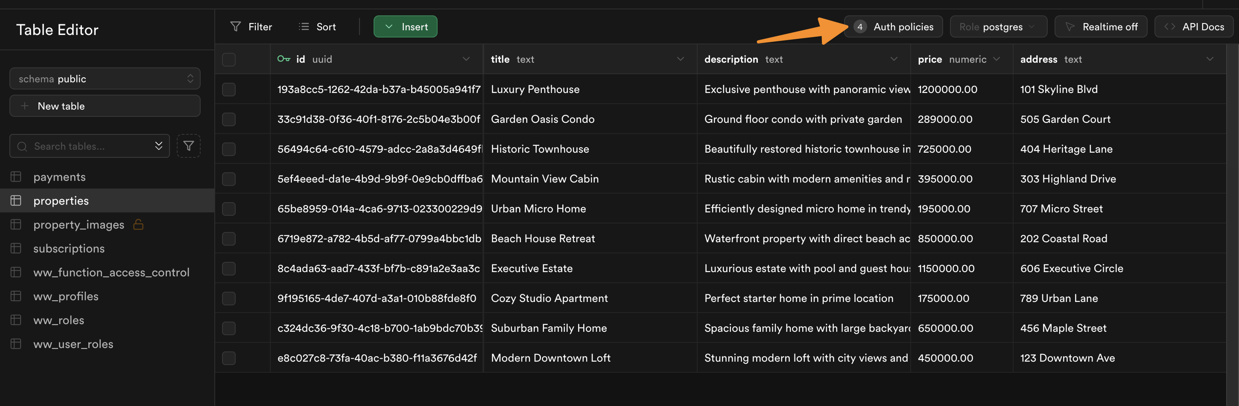Select the ww_profiles table in sidebar
The height and width of the screenshot is (406, 1239).
coord(66,296)
